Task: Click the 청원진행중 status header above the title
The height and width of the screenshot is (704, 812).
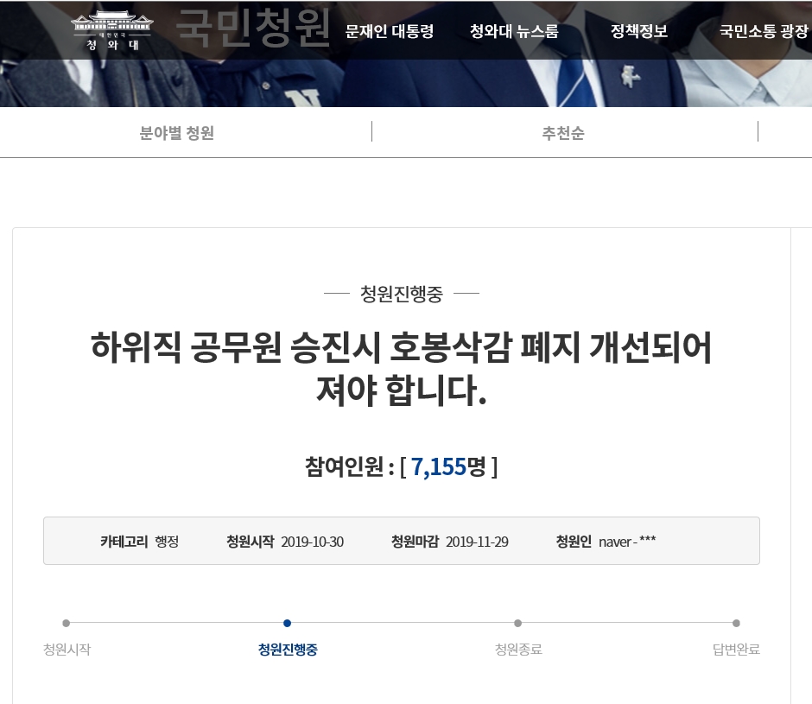Action: [x=401, y=294]
